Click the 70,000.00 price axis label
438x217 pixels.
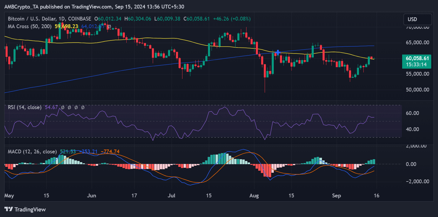pyautogui.click(x=417, y=27)
